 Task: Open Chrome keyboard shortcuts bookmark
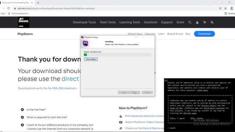tap(19, 14)
